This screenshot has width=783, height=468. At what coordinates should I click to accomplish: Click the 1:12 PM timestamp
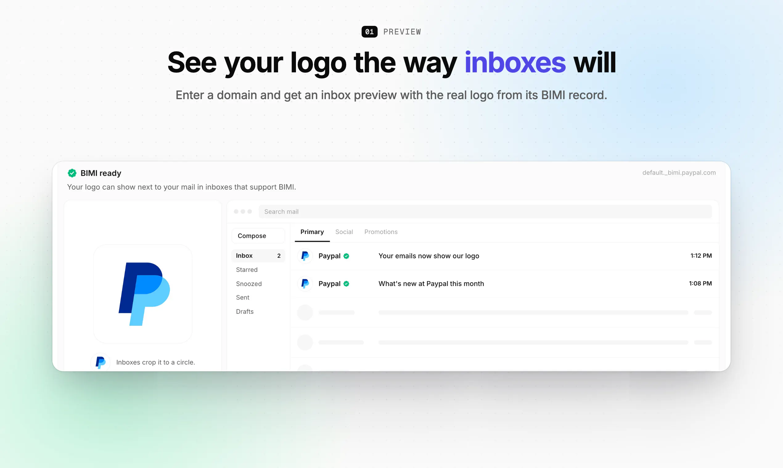coord(701,256)
